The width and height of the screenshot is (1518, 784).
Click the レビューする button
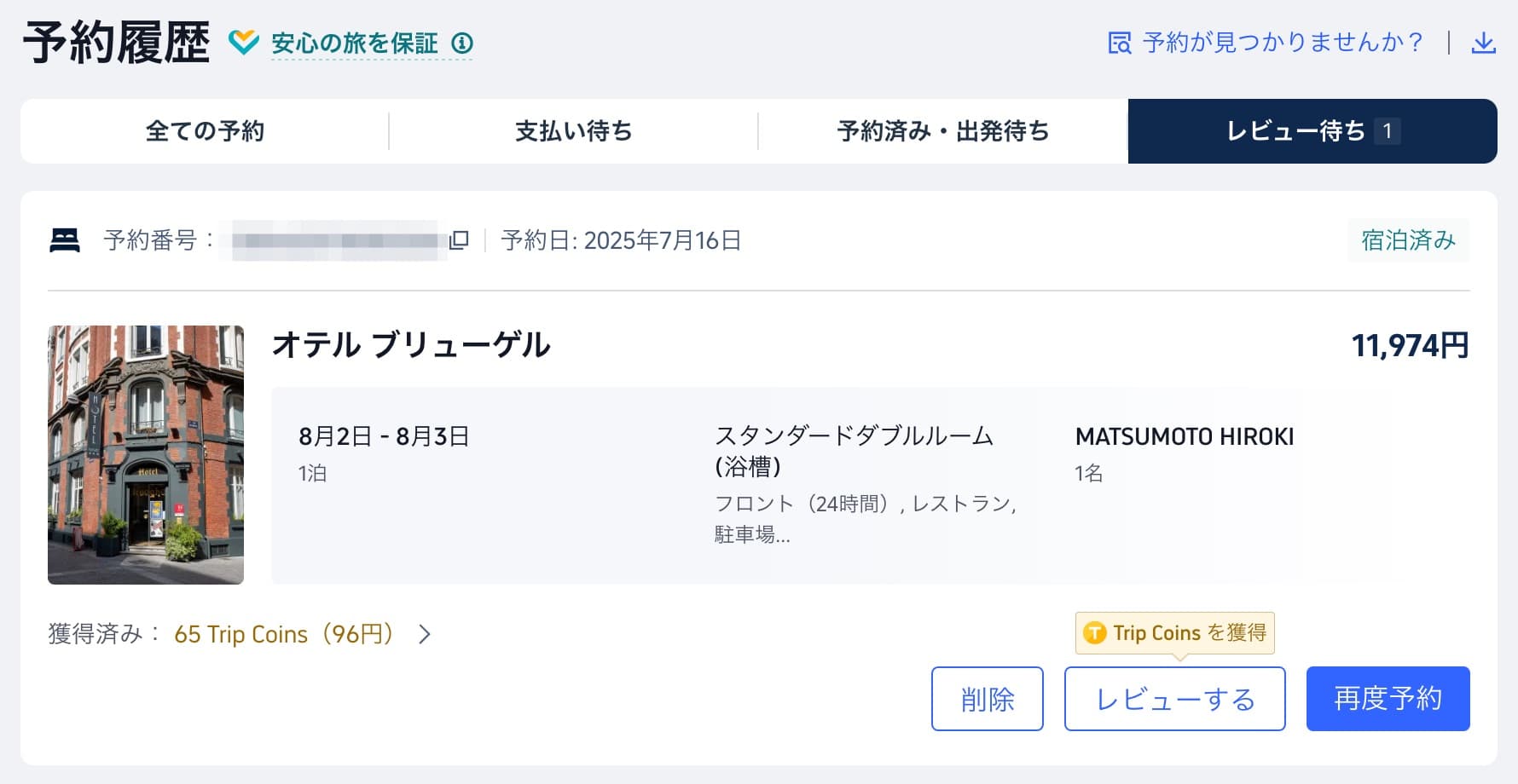pyautogui.click(x=1174, y=699)
